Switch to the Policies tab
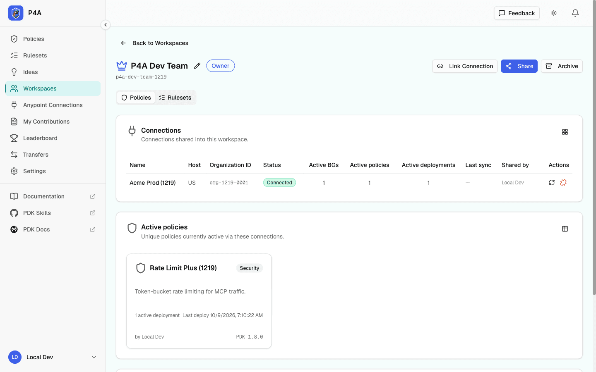The height and width of the screenshot is (372, 596). point(136,98)
